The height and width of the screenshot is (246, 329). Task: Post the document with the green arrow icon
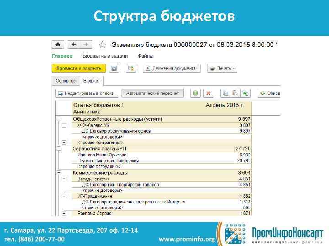point(131,68)
